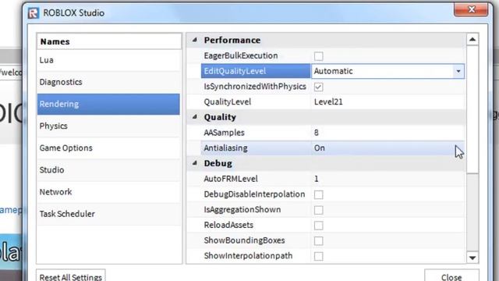Check the ReloadAssets box
Viewport: 499px width, 281px height.
(319, 226)
